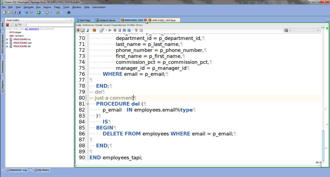
Task: Click the Compile gears icon
Action: pyautogui.click(x=102, y=30)
